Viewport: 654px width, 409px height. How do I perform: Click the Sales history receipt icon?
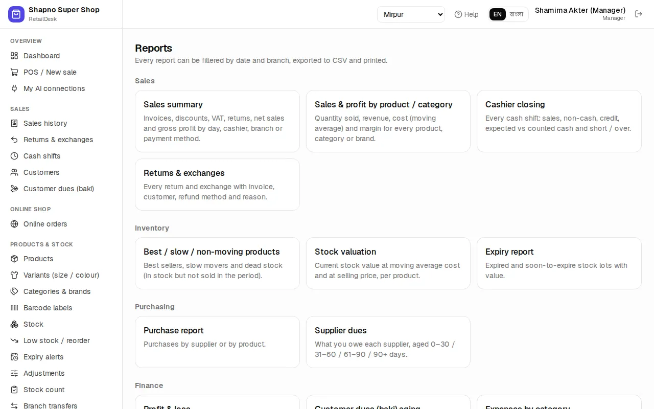point(14,123)
